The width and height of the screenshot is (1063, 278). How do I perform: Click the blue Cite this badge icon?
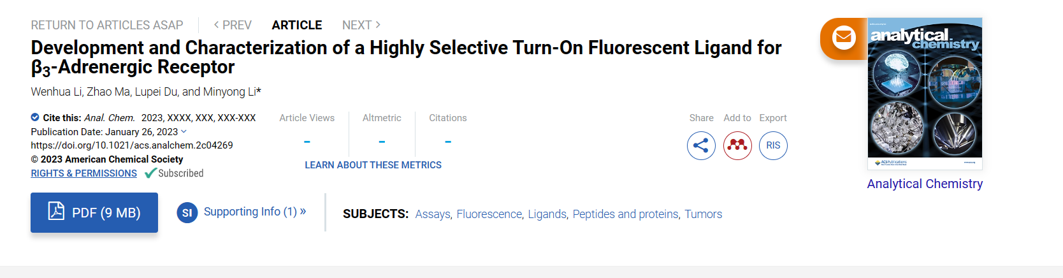click(x=35, y=117)
